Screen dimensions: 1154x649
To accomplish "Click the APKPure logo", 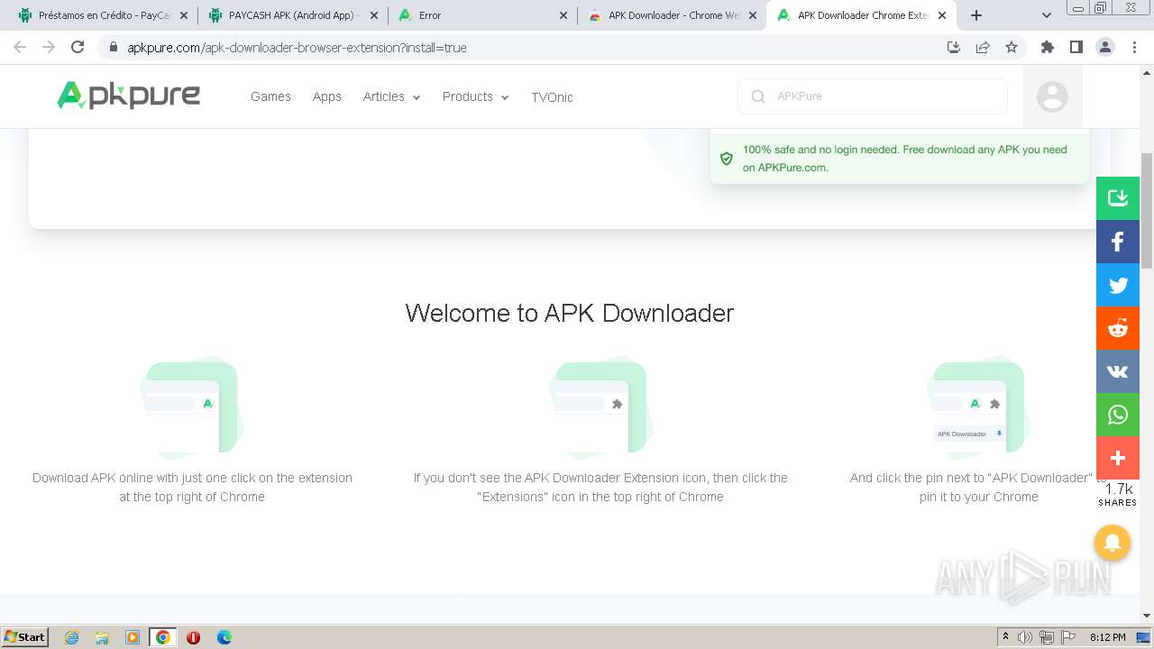I will click(128, 96).
